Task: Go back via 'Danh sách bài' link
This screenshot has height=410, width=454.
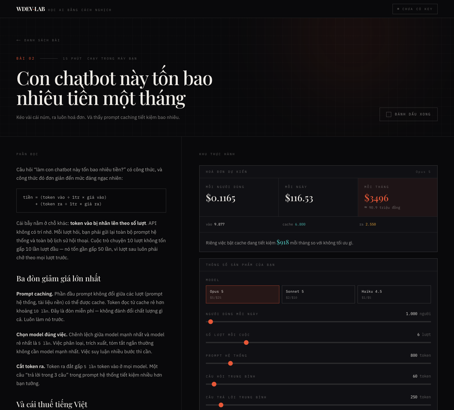Action: point(38,40)
